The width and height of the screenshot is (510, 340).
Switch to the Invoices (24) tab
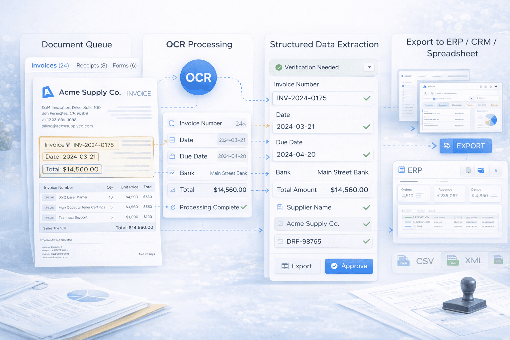click(50, 65)
